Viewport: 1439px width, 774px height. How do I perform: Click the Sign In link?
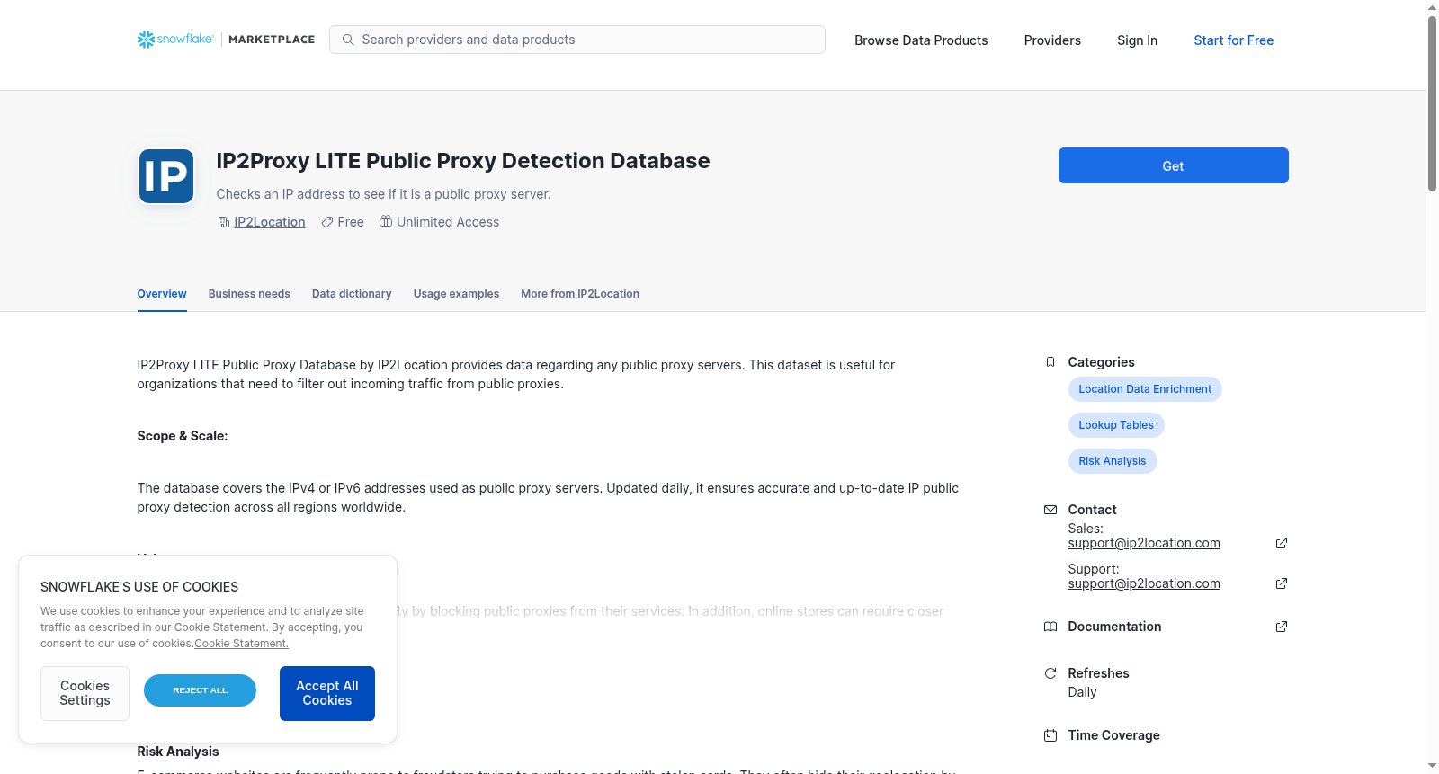tap(1138, 40)
